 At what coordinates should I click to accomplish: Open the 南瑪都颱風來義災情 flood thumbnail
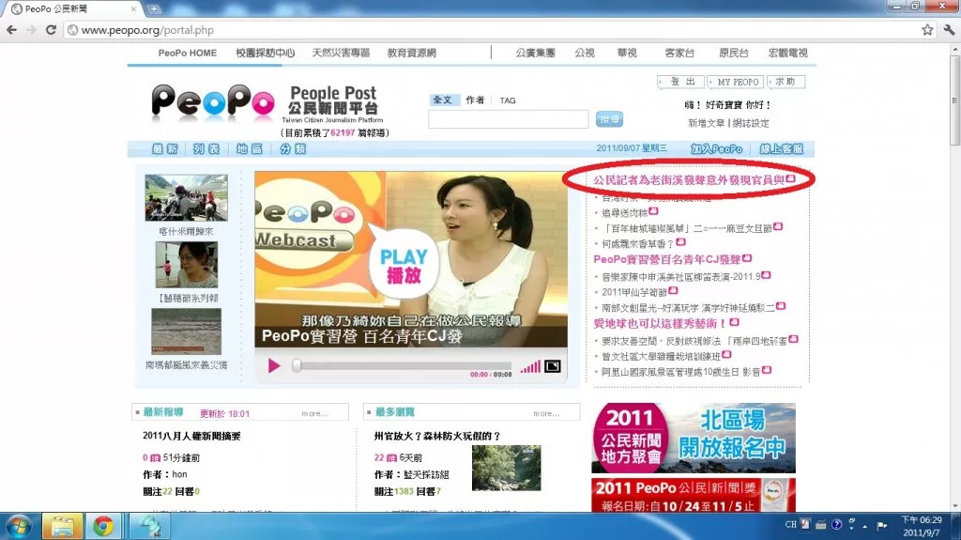(187, 332)
